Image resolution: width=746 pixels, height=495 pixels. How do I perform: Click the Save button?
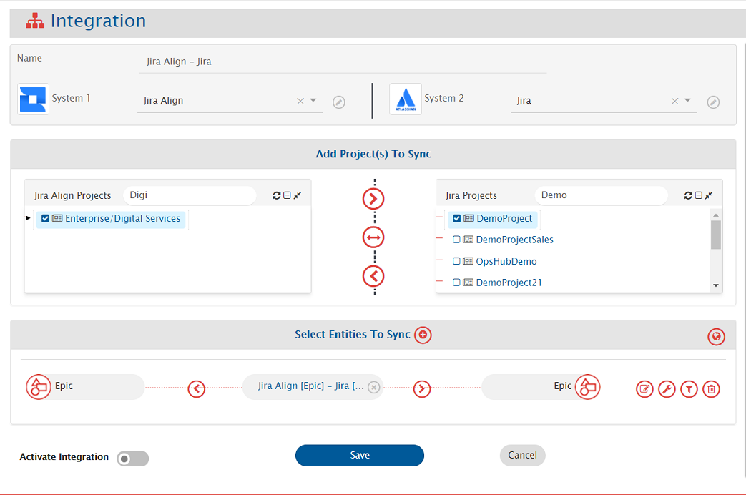[360, 456]
